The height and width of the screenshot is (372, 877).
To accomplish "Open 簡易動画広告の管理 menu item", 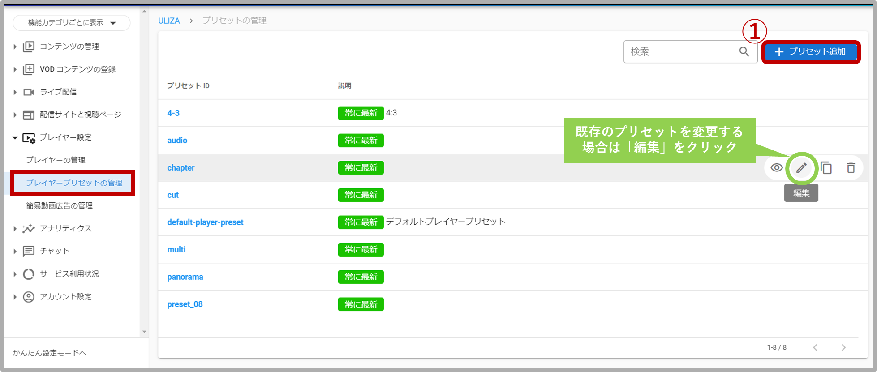I will [x=60, y=205].
